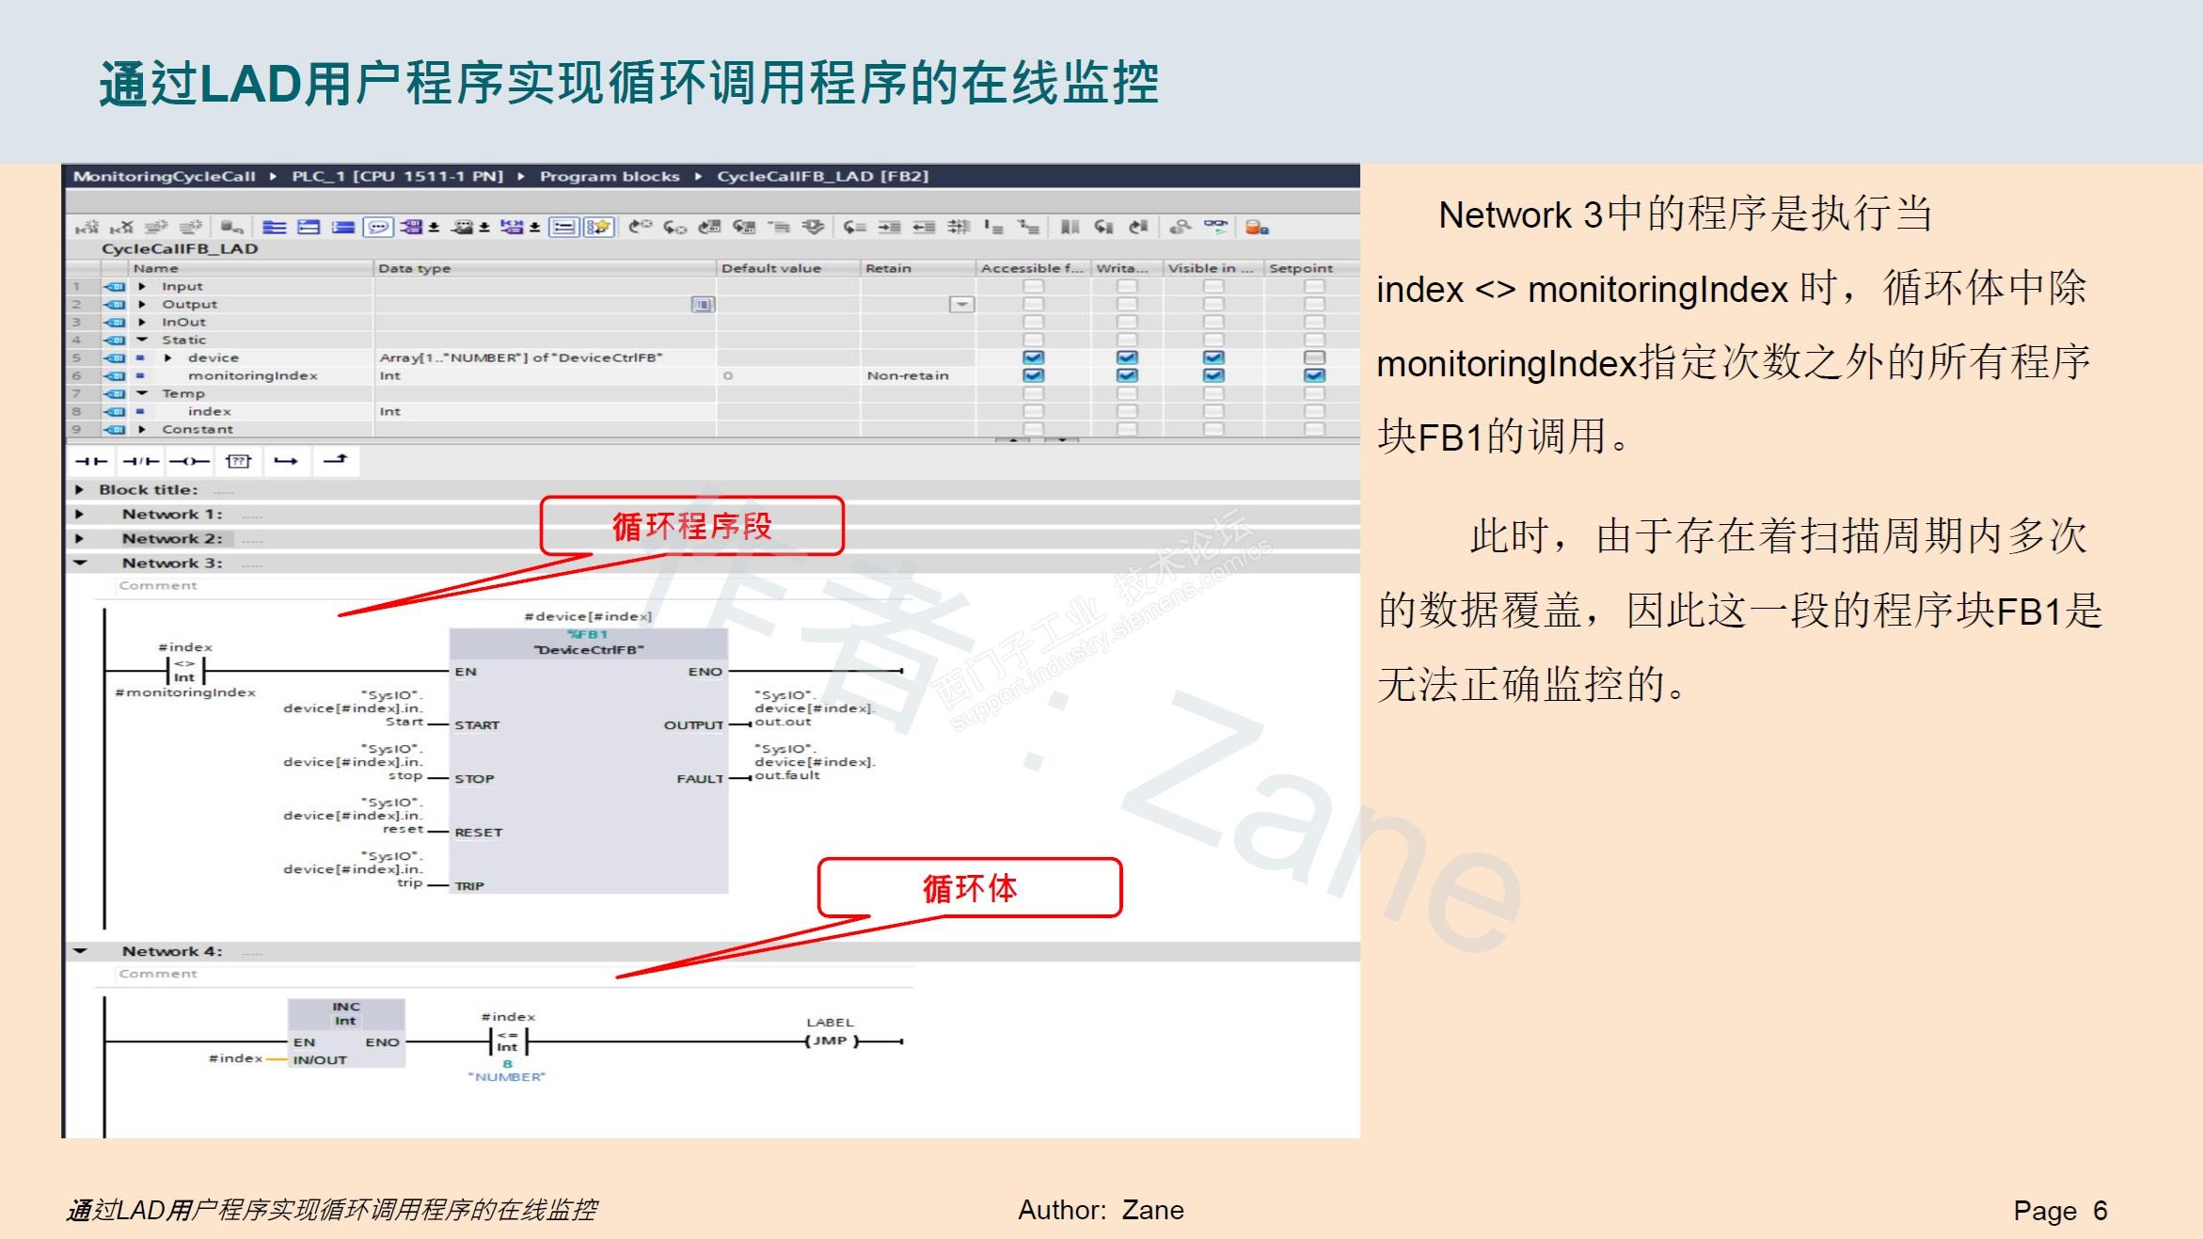Click PLC_1 [CPU 1511-1 PN] breadcrumb
The width and height of the screenshot is (2203, 1239).
(397, 176)
